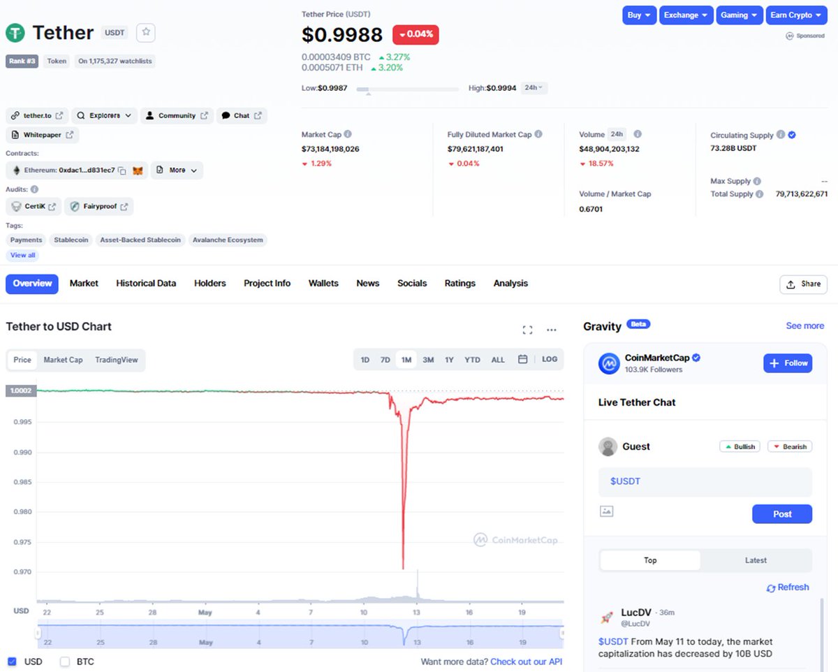Screen dimensions: 838x672
Task: Open the chart calendar date picker
Action: pyautogui.click(x=522, y=359)
